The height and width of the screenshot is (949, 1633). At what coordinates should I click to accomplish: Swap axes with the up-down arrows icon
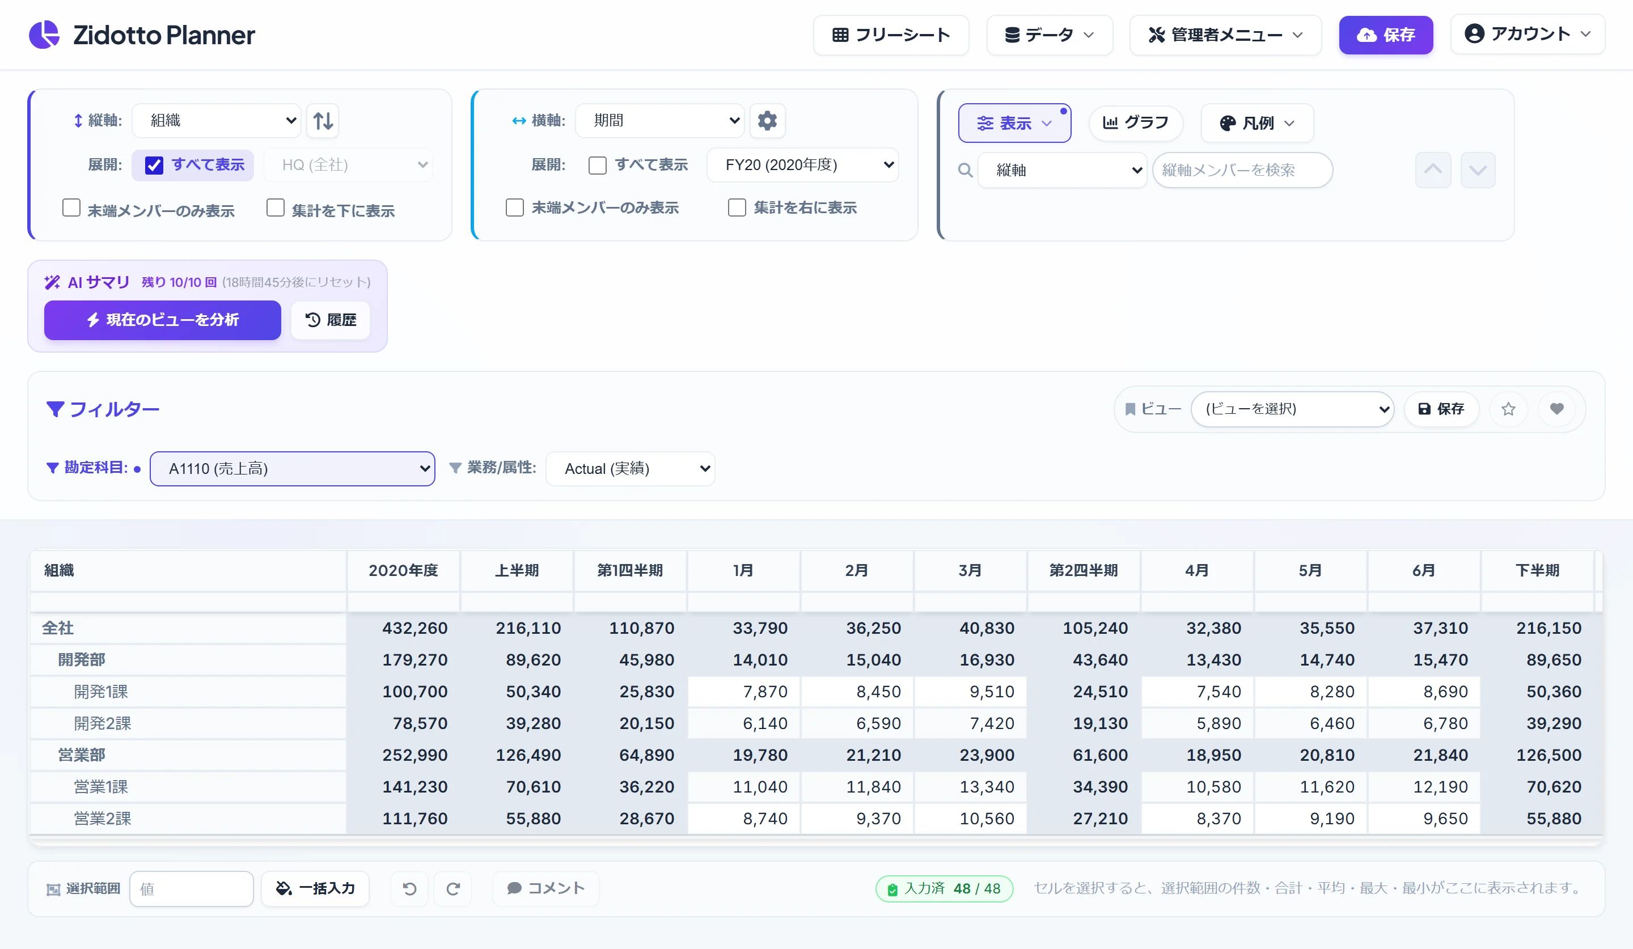pyautogui.click(x=323, y=121)
